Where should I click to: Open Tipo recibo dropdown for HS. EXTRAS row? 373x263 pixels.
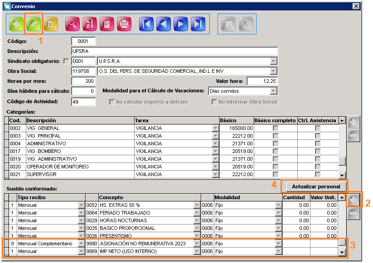coord(82,205)
